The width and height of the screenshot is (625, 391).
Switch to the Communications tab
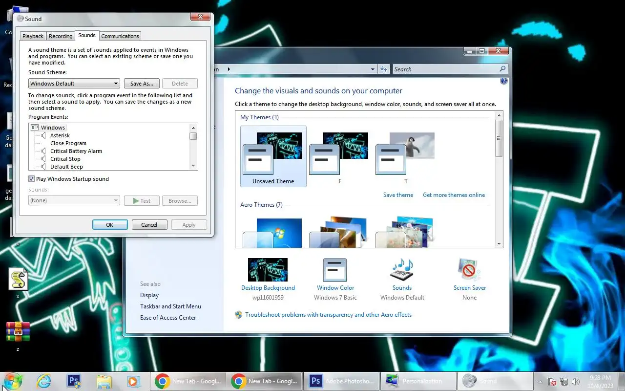pos(120,36)
